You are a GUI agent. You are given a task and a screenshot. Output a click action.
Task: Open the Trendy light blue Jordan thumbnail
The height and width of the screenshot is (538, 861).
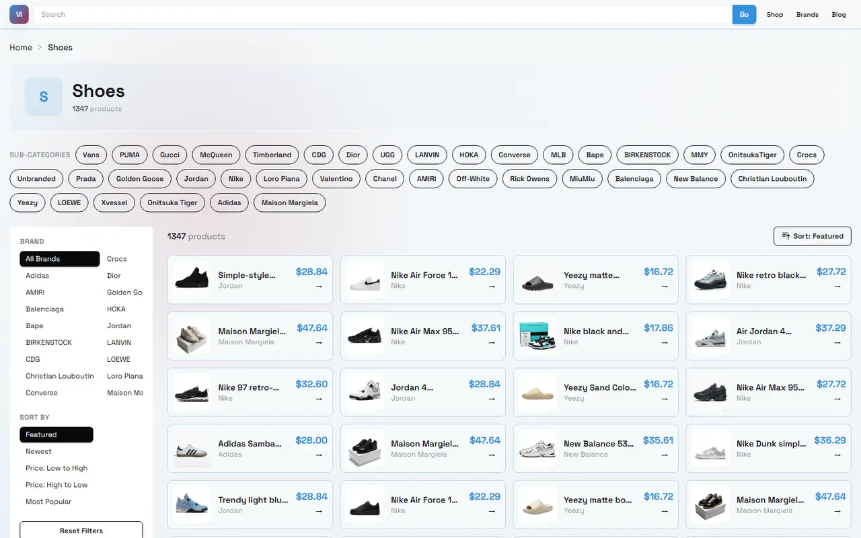click(192, 504)
